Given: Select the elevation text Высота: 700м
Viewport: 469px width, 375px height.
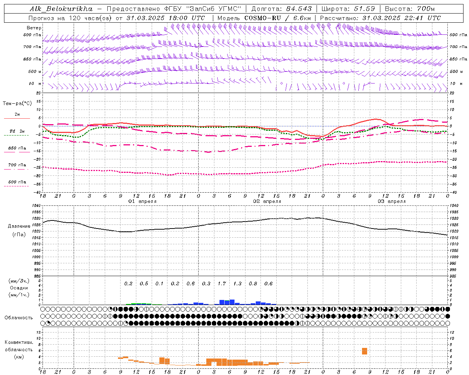Looking at the screenshot, I should point(410,9).
